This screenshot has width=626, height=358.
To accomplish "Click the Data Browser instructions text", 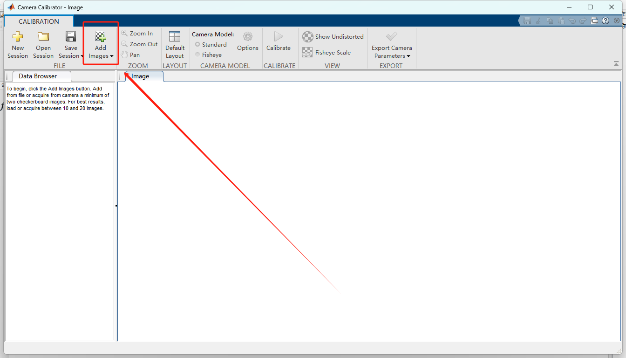I will coord(58,98).
